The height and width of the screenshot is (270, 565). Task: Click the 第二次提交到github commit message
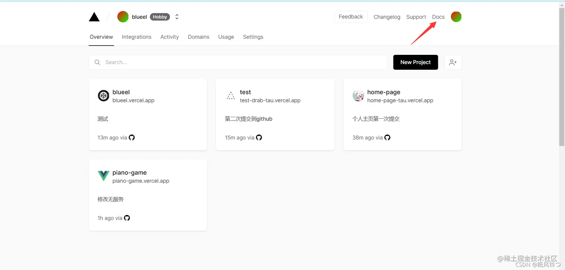[248, 119]
